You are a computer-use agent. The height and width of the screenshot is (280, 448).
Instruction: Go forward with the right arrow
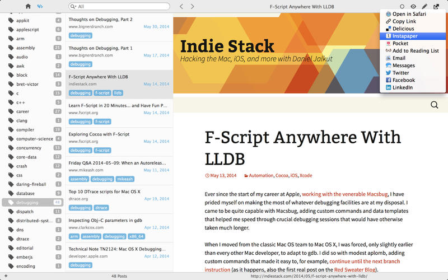[192, 6]
